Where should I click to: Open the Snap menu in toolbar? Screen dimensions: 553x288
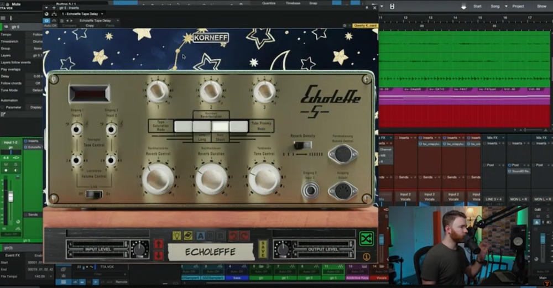(313, 3)
